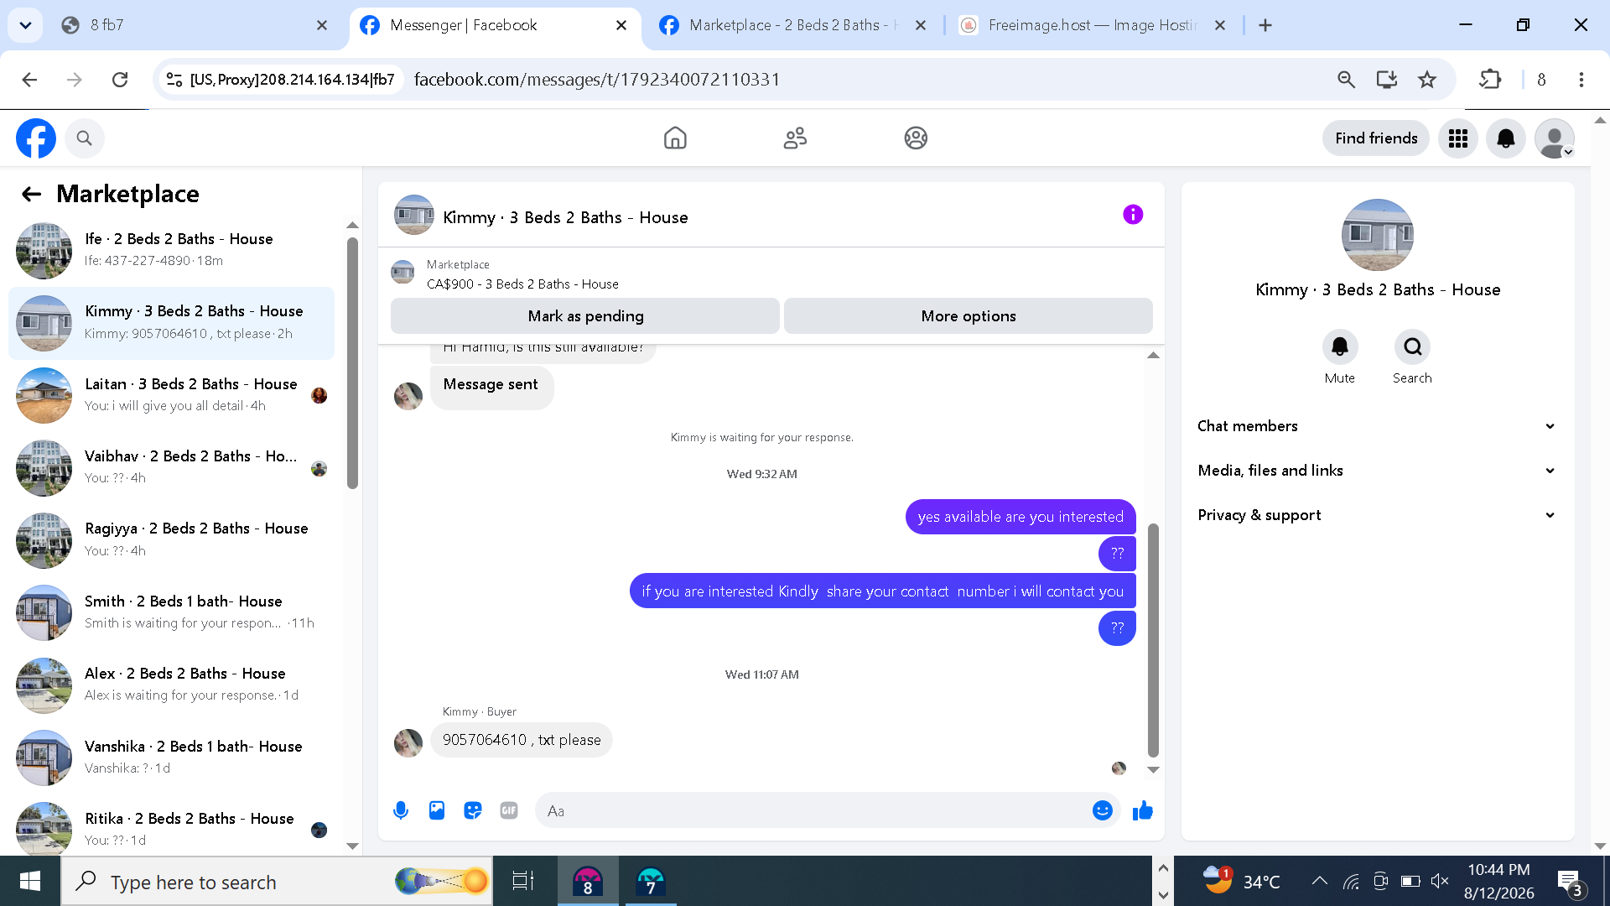Open Laitan 3 Beds 2 Baths chat

[171, 396]
